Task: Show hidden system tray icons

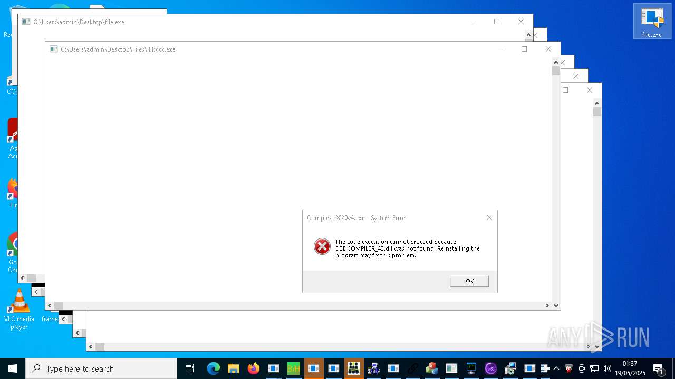Action: coord(556,368)
